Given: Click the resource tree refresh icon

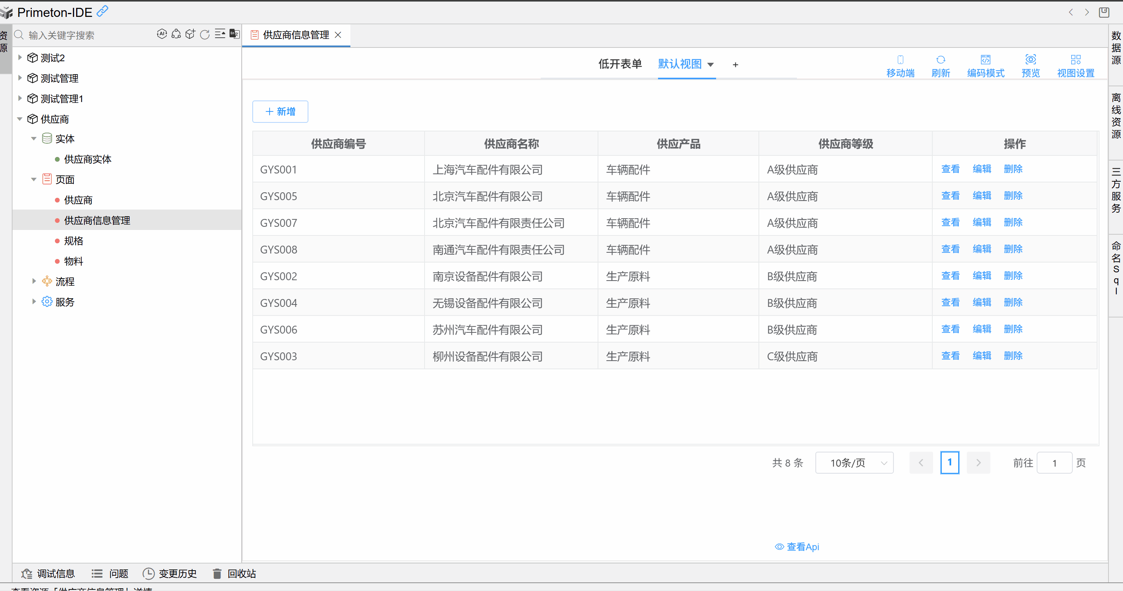Looking at the screenshot, I should tap(204, 35).
